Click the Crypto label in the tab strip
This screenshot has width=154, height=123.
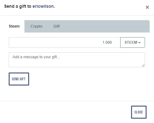[36, 26]
